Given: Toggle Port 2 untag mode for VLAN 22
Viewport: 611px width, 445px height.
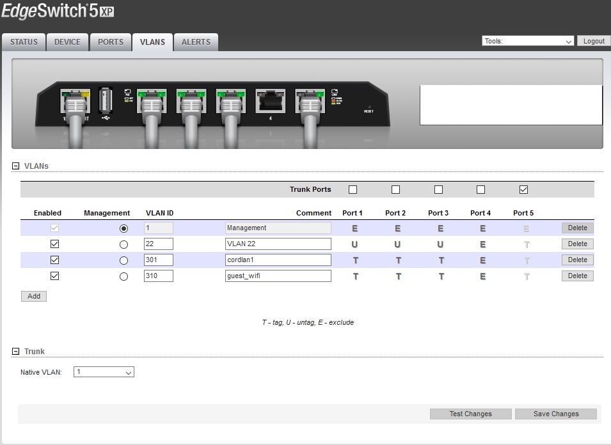Looking at the screenshot, I should [x=397, y=244].
